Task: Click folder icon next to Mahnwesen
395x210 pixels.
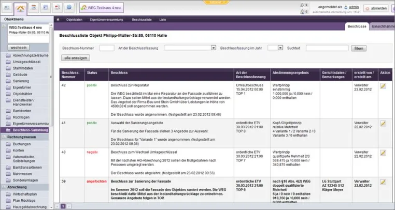Action: click(x=8, y=174)
